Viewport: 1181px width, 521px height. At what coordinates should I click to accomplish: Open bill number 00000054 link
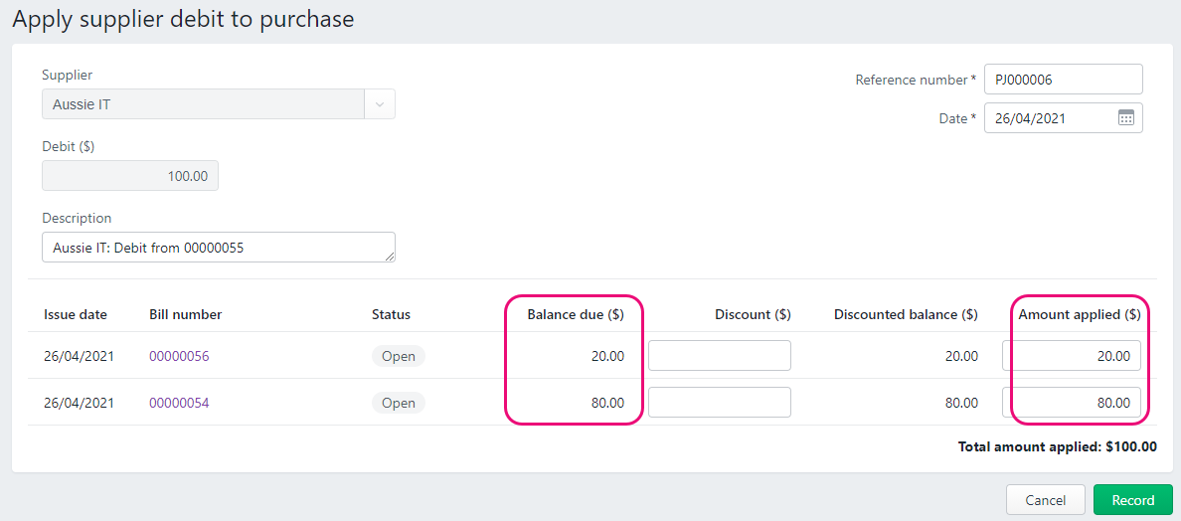[179, 403]
